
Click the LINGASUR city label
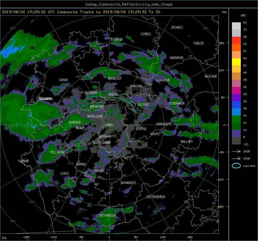click(163, 80)
